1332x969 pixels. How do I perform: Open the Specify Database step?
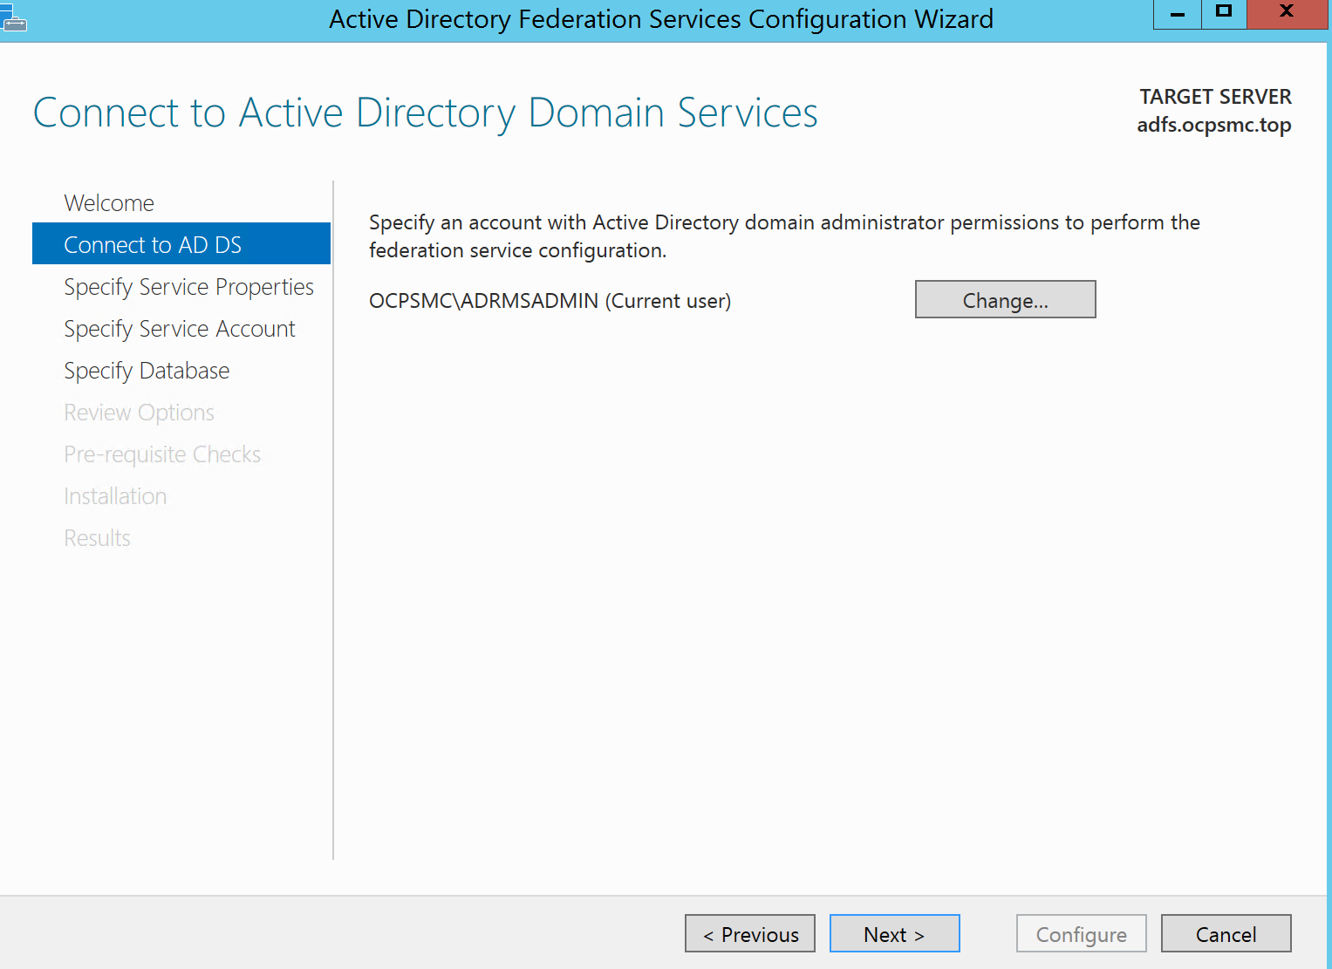(x=147, y=371)
